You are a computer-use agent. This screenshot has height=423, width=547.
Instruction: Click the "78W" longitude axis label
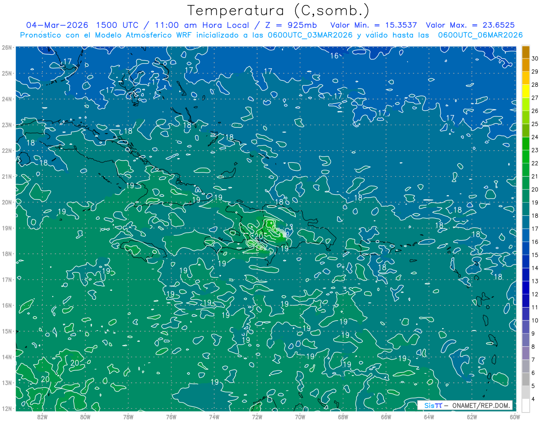click(128, 416)
